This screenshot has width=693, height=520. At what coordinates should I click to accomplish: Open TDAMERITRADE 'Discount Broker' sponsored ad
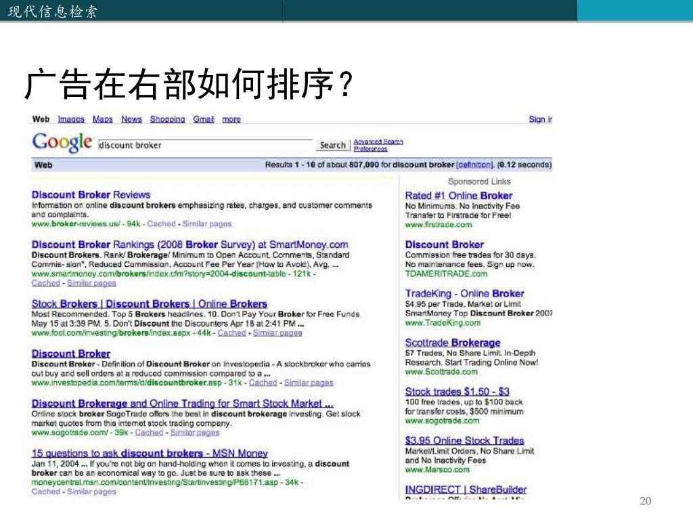[445, 244]
